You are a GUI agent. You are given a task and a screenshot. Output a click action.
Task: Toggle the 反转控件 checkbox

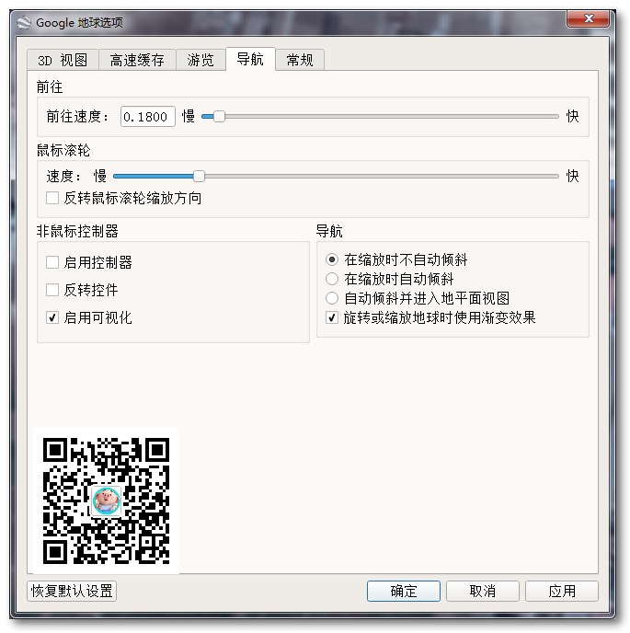(x=53, y=290)
